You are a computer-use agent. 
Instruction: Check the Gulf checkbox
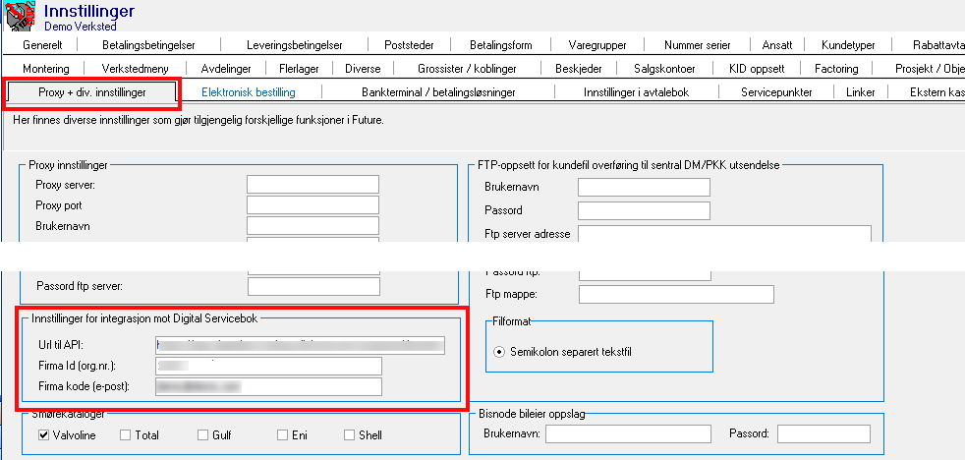point(203,435)
